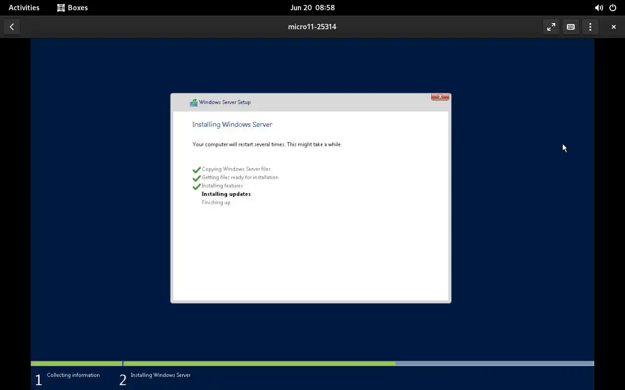Click the checkmark beside Copying Windows Server files
The height and width of the screenshot is (390, 625).
pos(196,170)
